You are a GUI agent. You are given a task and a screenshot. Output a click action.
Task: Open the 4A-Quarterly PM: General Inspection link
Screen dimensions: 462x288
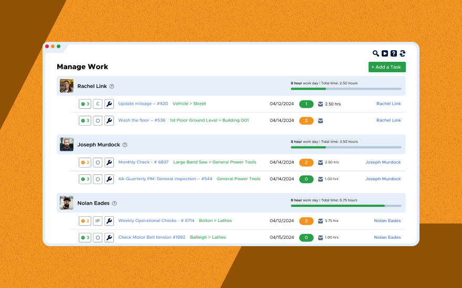click(165, 179)
